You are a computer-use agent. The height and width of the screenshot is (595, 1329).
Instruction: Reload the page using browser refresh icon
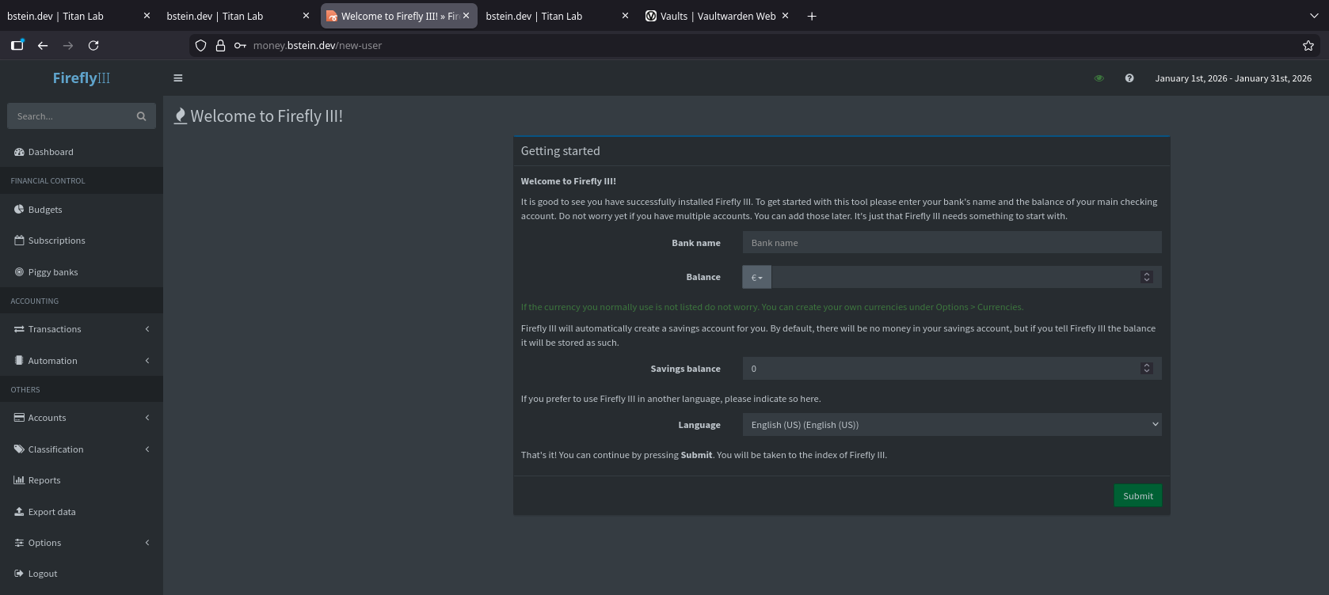pyautogui.click(x=93, y=46)
